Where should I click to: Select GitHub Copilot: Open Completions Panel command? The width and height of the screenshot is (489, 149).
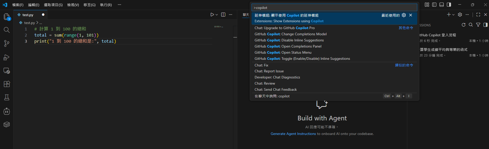pos(288,46)
